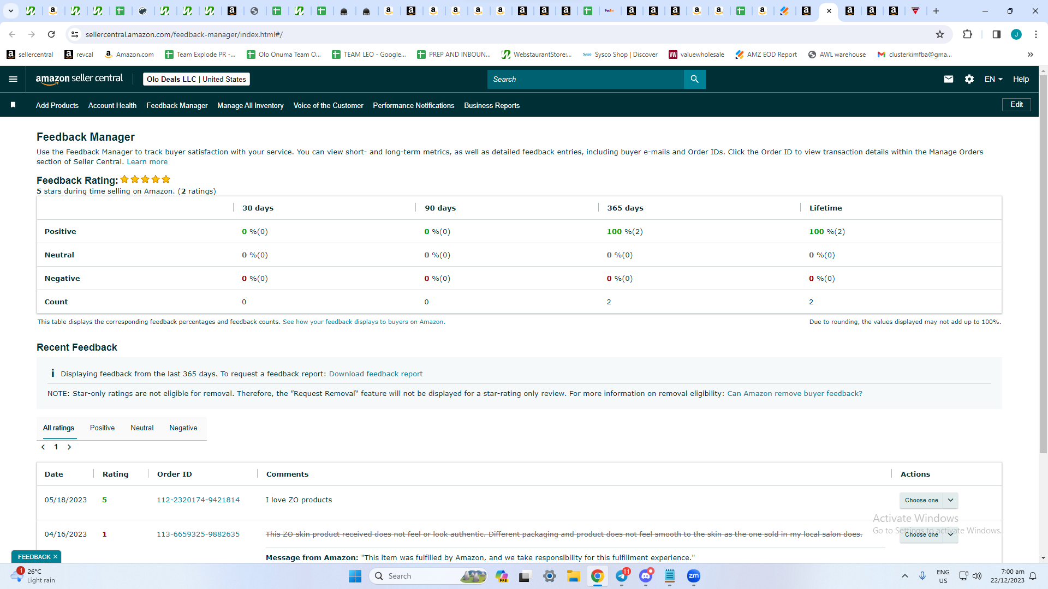Go to next feedback page arrow
Viewport: 1048px width, 589px height.
pos(69,447)
